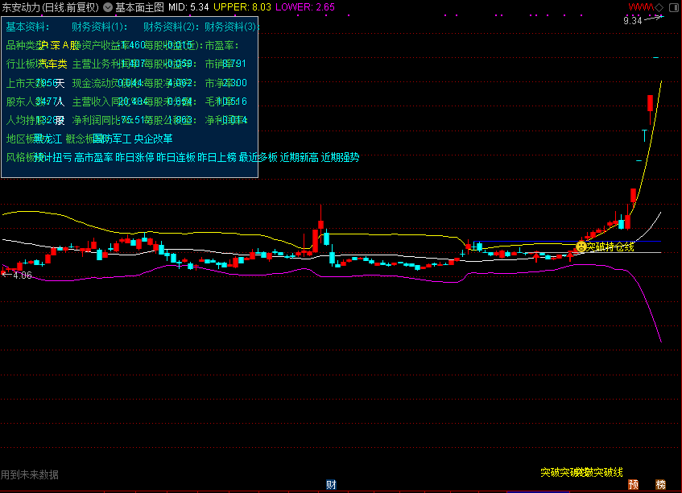Click the 财 financial marker icon
682x493 pixels.
331,485
